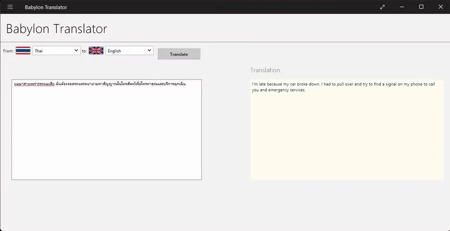Viewport: 450px width, 231px height.
Task: Maximize the Babylon Translator window
Action: pyautogui.click(x=421, y=7)
